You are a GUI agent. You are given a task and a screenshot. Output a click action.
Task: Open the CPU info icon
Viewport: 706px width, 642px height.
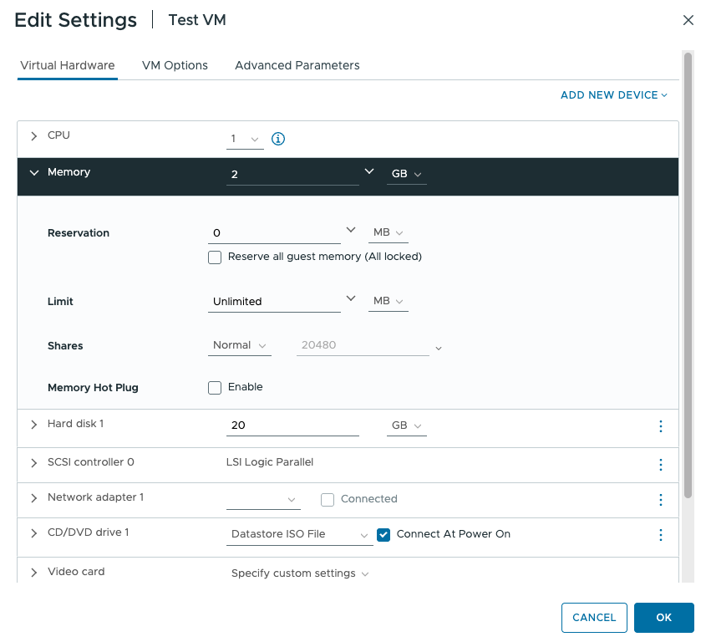(x=278, y=139)
